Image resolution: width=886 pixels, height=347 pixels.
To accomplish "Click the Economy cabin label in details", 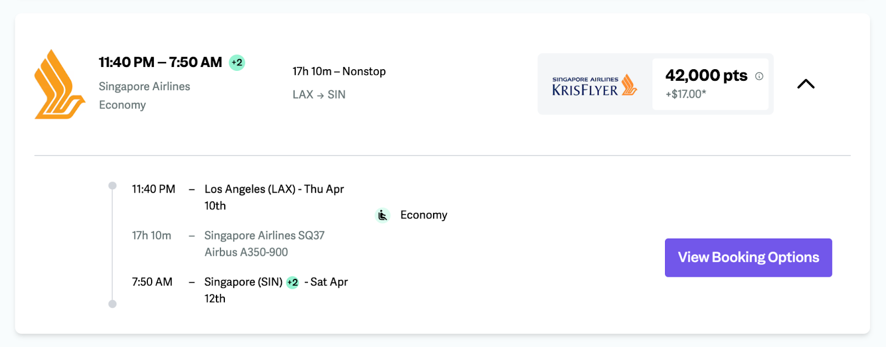I will (x=424, y=215).
